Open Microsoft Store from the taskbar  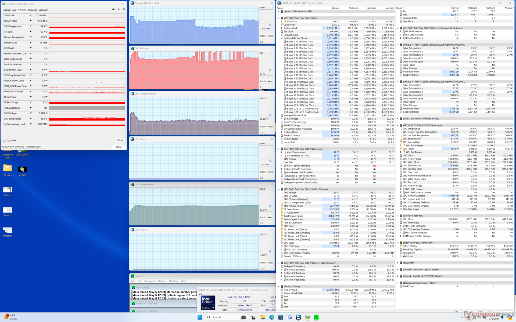point(281,317)
